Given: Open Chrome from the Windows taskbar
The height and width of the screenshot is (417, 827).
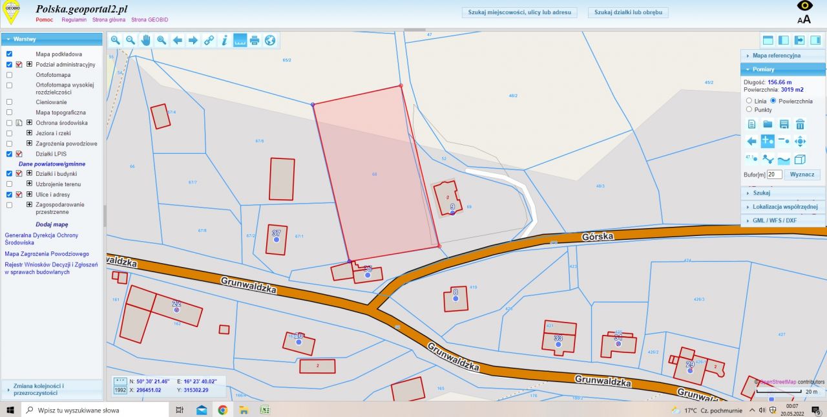Looking at the screenshot, I should pyautogui.click(x=222, y=410).
